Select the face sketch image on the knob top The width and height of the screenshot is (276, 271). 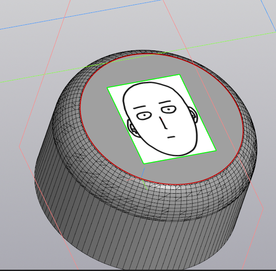[x=162, y=119]
